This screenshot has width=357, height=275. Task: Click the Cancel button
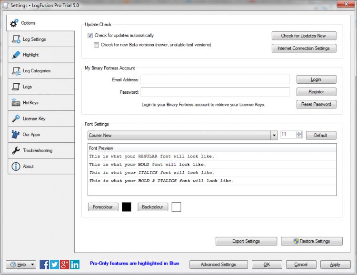(x=301, y=265)
